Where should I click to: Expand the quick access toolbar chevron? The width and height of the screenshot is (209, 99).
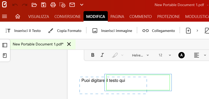82,5
